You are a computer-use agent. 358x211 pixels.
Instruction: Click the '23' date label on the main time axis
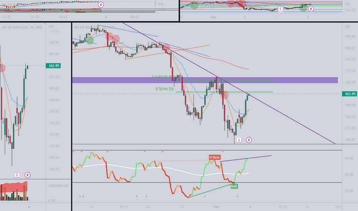click(x=148, y=207)
